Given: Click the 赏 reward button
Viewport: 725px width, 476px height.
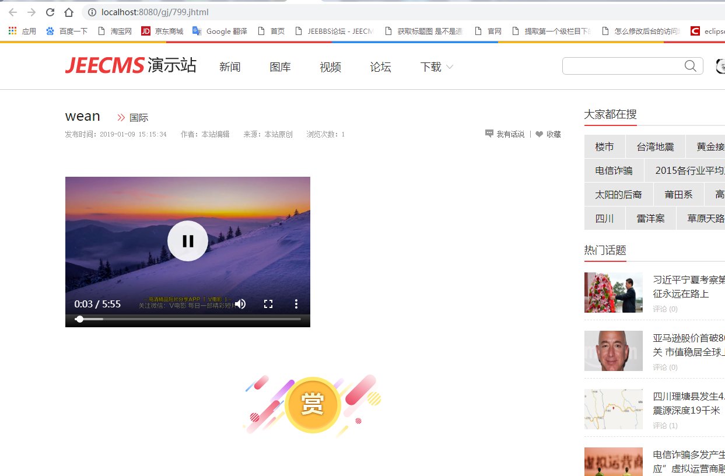Looking at the screenshot, I should [x=313, y=405].
